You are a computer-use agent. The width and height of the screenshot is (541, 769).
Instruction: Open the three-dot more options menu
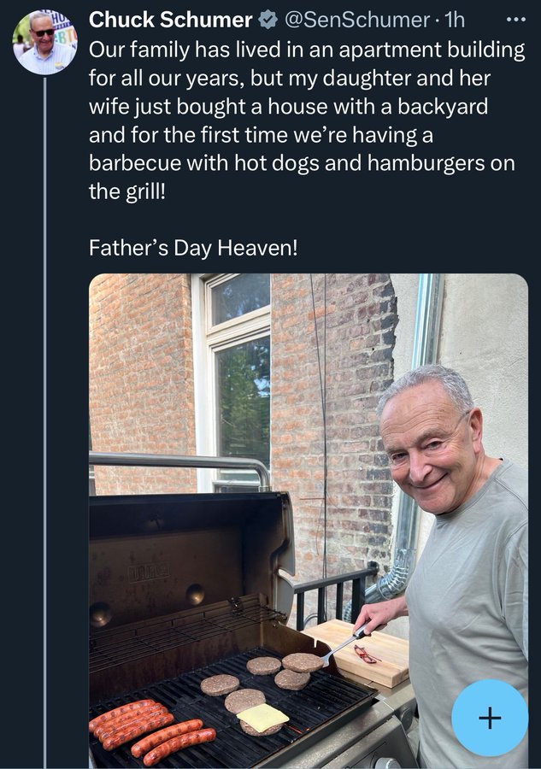[x=515, y=21]
